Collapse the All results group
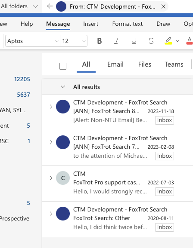Screen dimensions: 193x248 coord(63,87)
